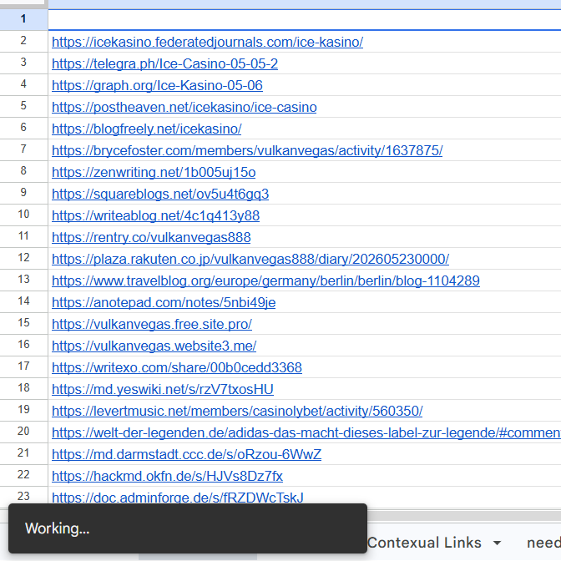
Task: Click the zenwriting.net link
Action: point(154,173)
